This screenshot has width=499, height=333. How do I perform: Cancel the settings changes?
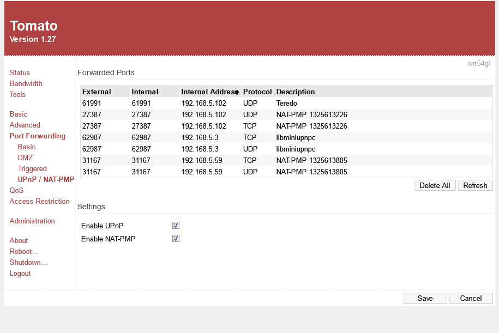click(x=471, y=298)
